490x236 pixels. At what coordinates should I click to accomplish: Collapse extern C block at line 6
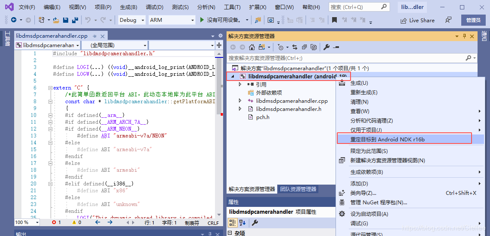click(x=50, y=88)
